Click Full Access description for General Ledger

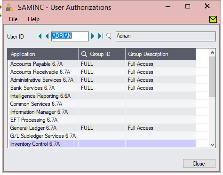pos(141,128)
